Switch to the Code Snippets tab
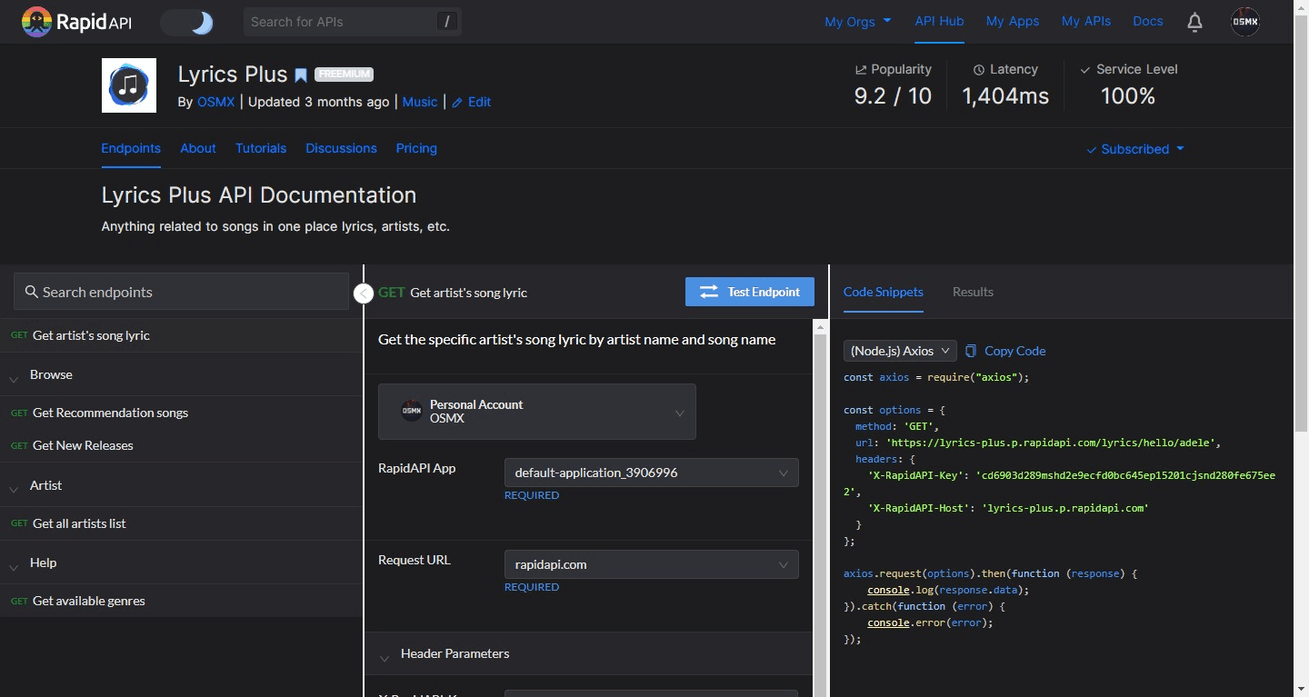 (884, 292)
